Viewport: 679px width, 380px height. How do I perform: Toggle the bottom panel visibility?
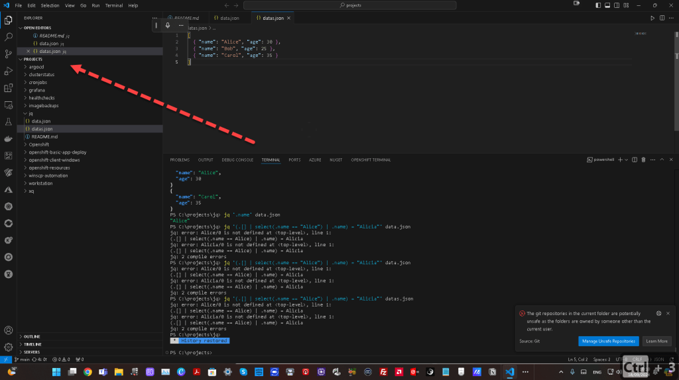(x=607, y=5)
